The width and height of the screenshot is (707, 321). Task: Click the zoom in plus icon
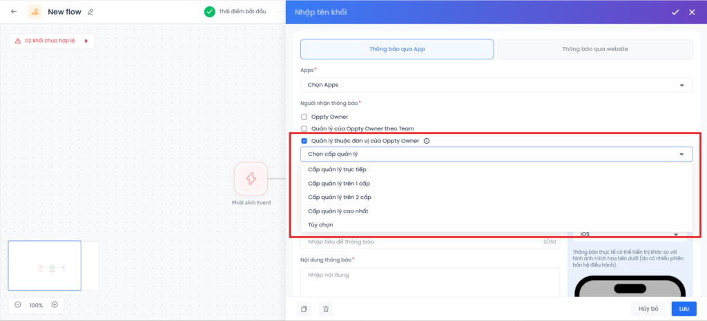(55, 304)
